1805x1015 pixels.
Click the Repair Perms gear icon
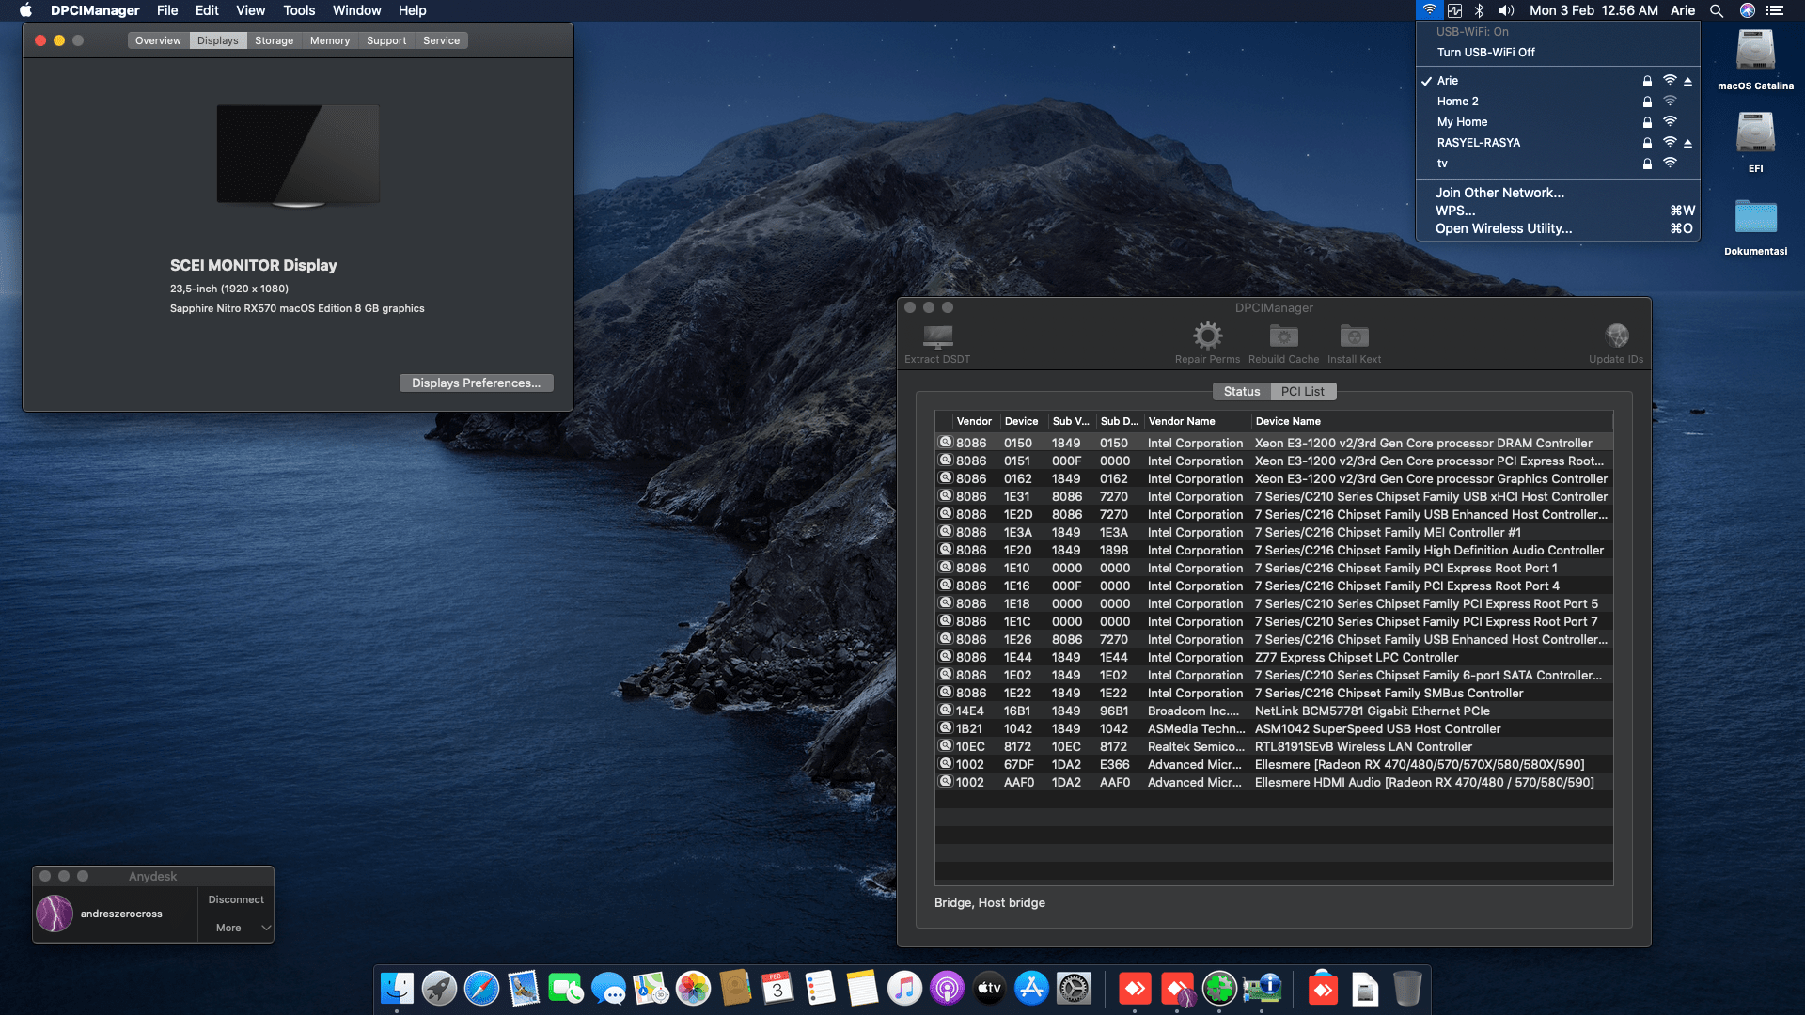point(1207,336)
